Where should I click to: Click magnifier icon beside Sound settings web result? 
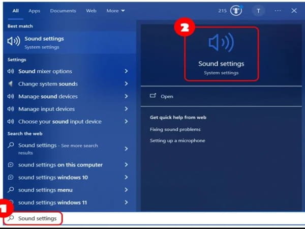click(11, 145)
